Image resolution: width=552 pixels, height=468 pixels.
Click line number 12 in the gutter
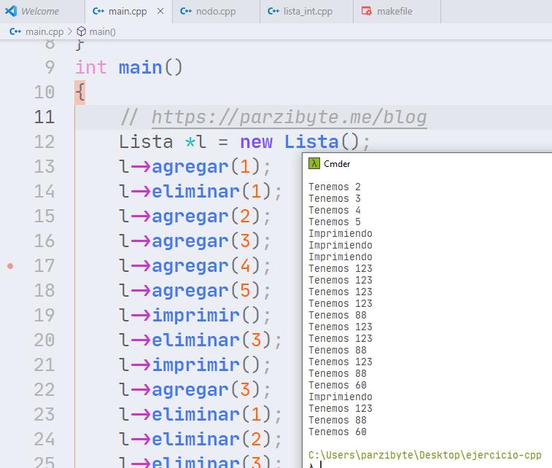click(44, 142)
